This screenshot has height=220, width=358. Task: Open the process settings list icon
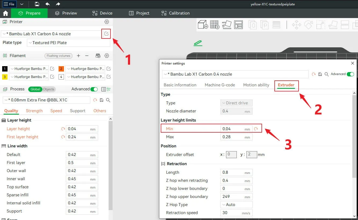(103, 89)
